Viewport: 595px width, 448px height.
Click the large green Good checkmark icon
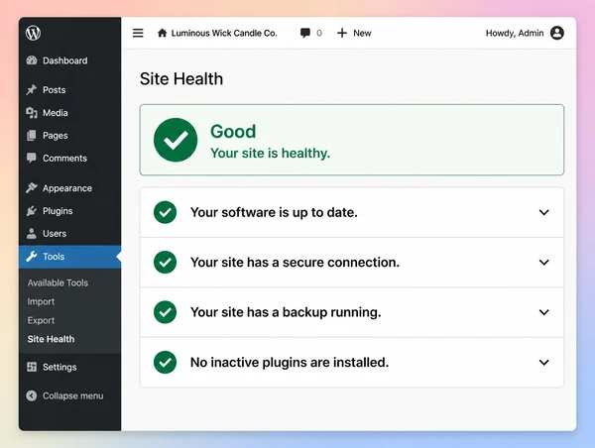coord(176,140)
